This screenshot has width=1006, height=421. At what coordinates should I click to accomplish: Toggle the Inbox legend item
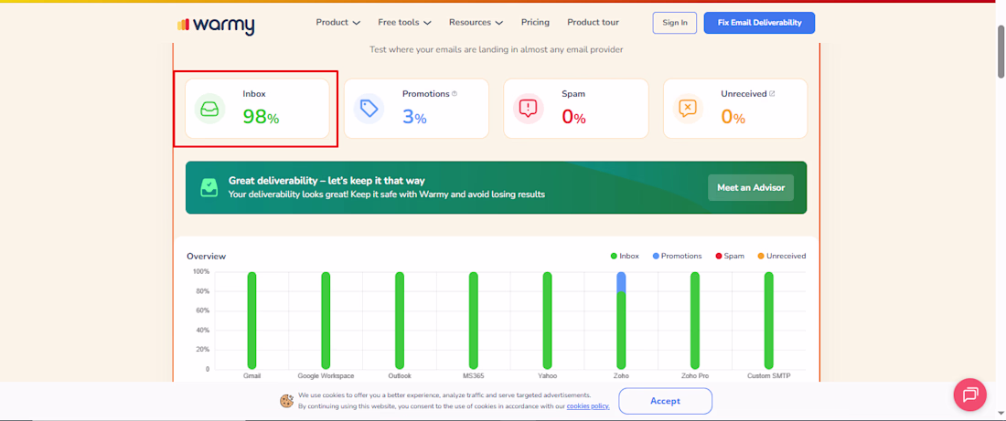point(625,257)
